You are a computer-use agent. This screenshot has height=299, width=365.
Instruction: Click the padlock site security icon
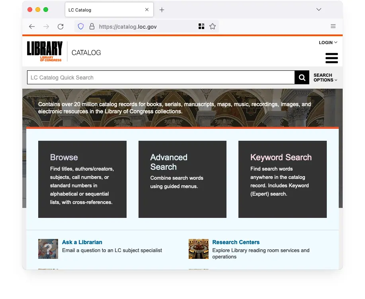click(92, 26)
